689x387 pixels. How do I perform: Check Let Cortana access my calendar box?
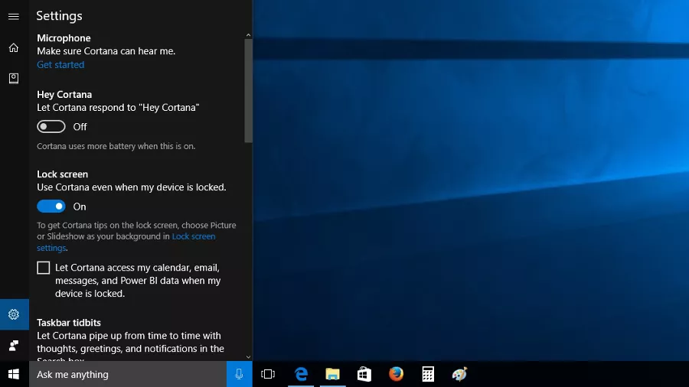43,268
